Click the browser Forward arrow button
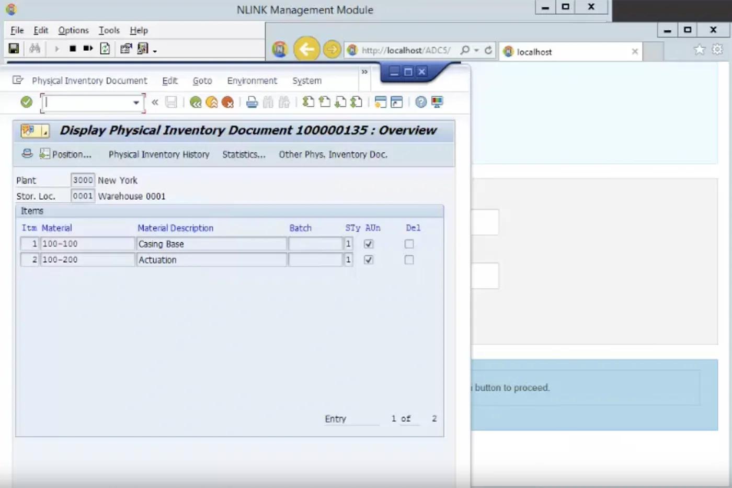The width and height of the screenshot is (732, 488). pyautogui.click(x=331, y=50)
